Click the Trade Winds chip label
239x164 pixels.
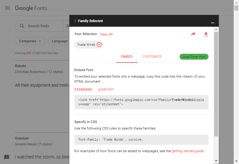[86, 45]
